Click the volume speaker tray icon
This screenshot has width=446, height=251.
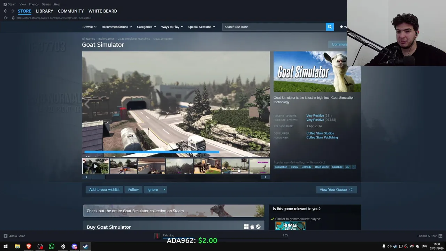pos(390,246)
